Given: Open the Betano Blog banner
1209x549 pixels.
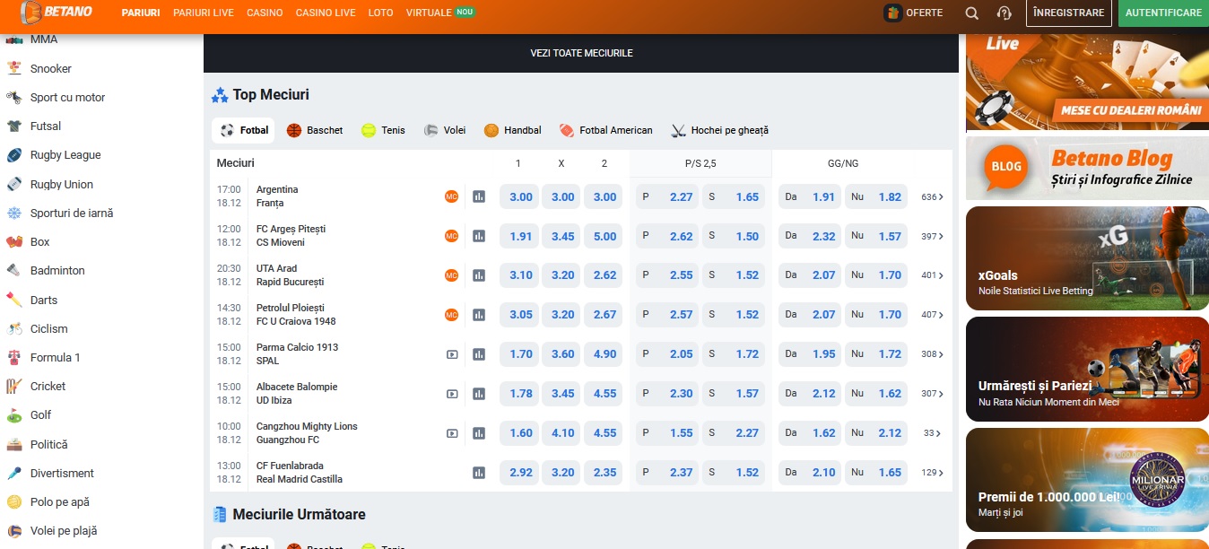Looking at the screenshot, I should click(1087, 168).
